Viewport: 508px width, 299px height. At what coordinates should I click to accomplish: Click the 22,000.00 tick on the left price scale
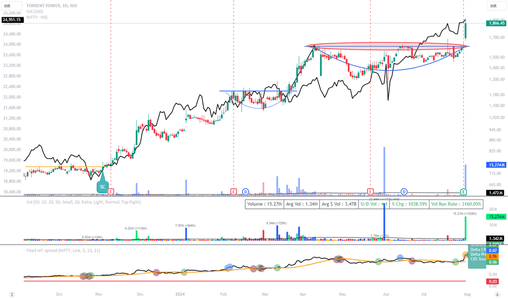coord(13,97)
